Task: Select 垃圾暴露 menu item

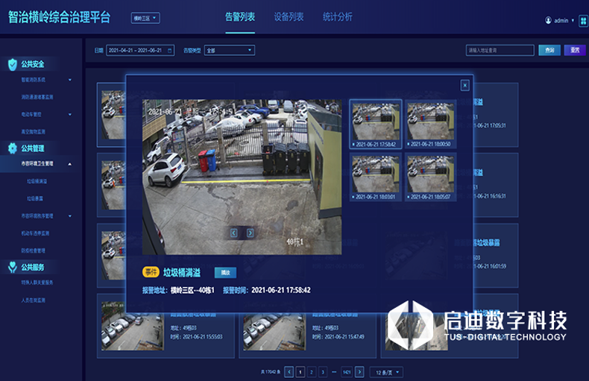Action: point(35,198)
